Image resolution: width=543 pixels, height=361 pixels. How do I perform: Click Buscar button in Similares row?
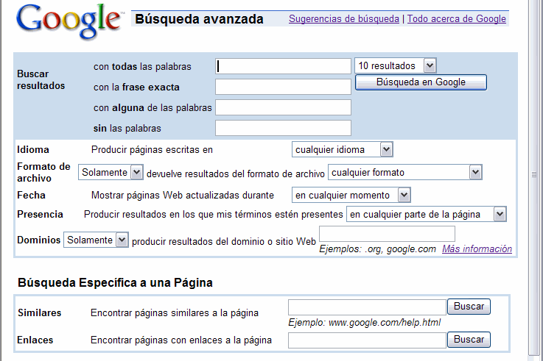click(x=469, y=307)
